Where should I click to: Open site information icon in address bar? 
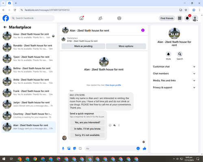22,10
